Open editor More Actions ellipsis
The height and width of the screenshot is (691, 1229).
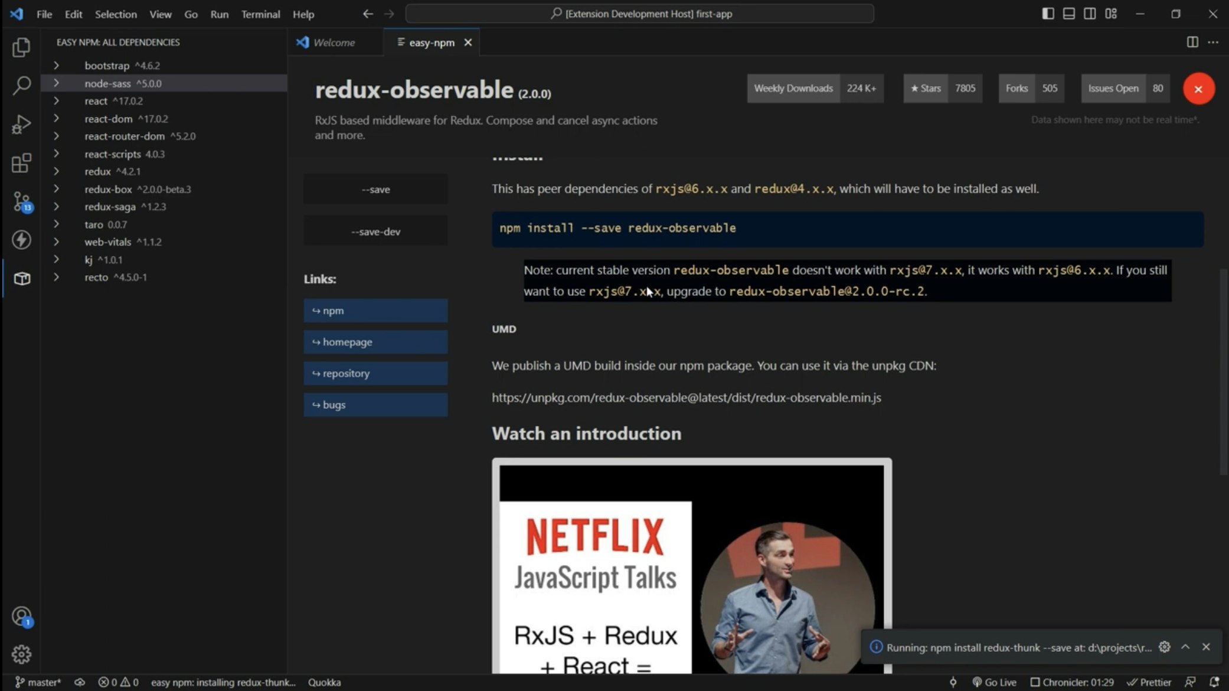coord(1213,42)
